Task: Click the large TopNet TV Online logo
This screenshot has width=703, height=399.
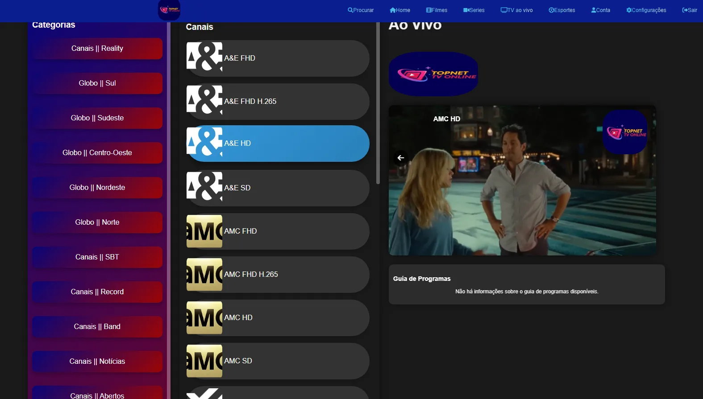Action: [433, 74]
